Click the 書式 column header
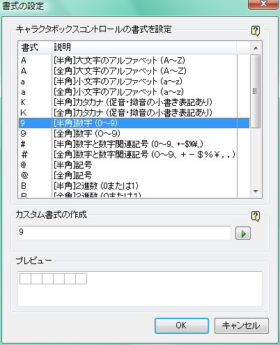The height and width of the screenshot is (345, 280). click(35, 47)
